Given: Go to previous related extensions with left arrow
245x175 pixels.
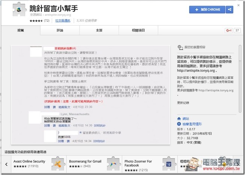Looking at the screenshot, I should (x=6, y=164).
